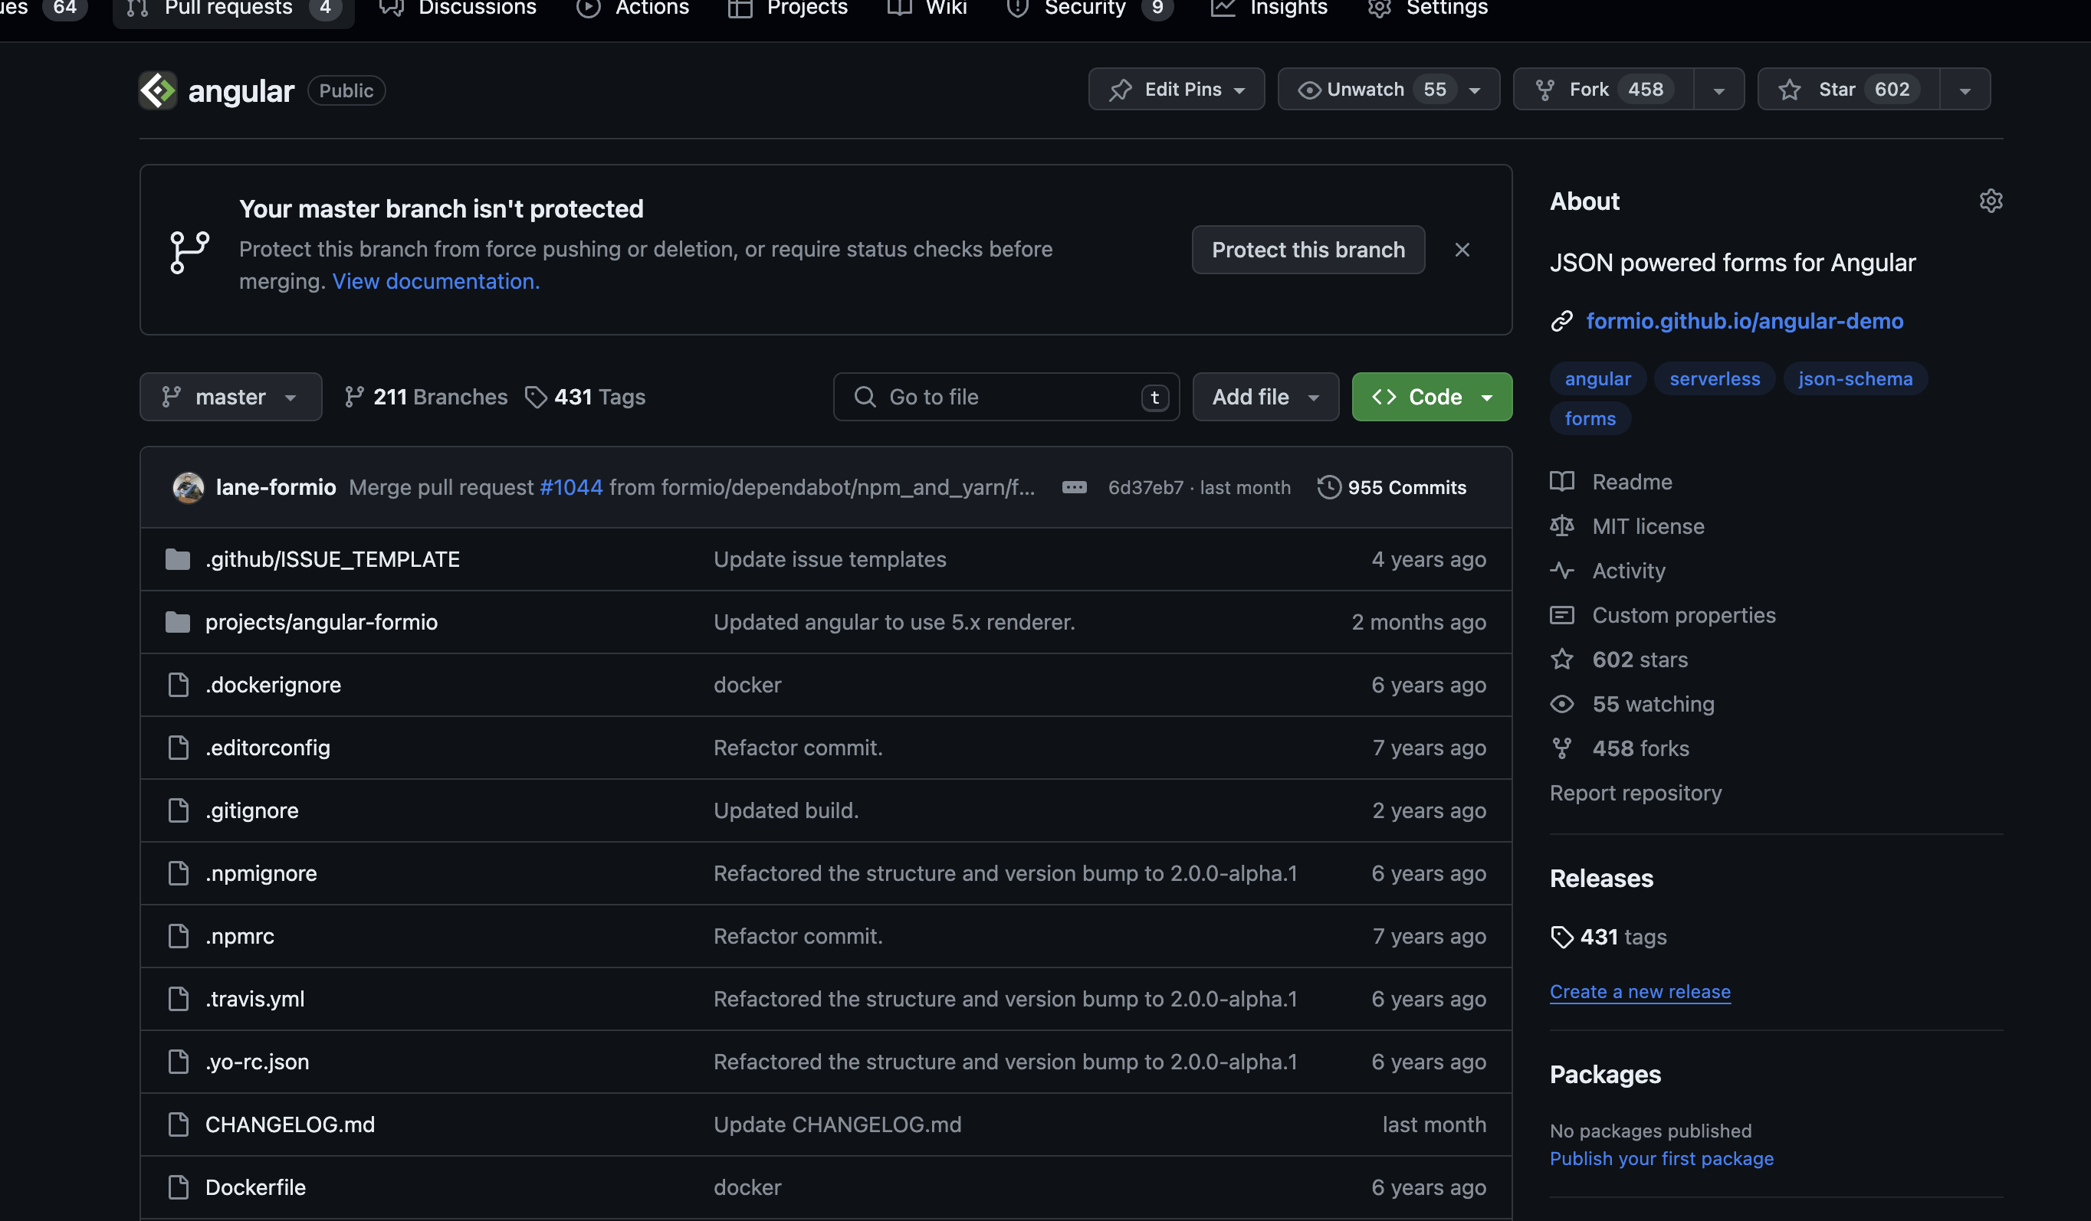The height and width of the screenshot is (1221, 2091).
Task: Open the Add file dropdown
Action: click(1265, 397)
